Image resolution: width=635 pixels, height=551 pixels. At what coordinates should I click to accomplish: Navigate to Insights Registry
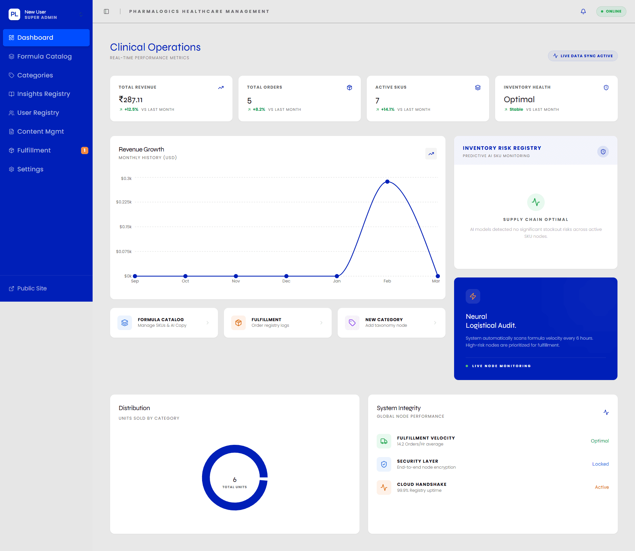pyautogui.click(x=46, y=94)
